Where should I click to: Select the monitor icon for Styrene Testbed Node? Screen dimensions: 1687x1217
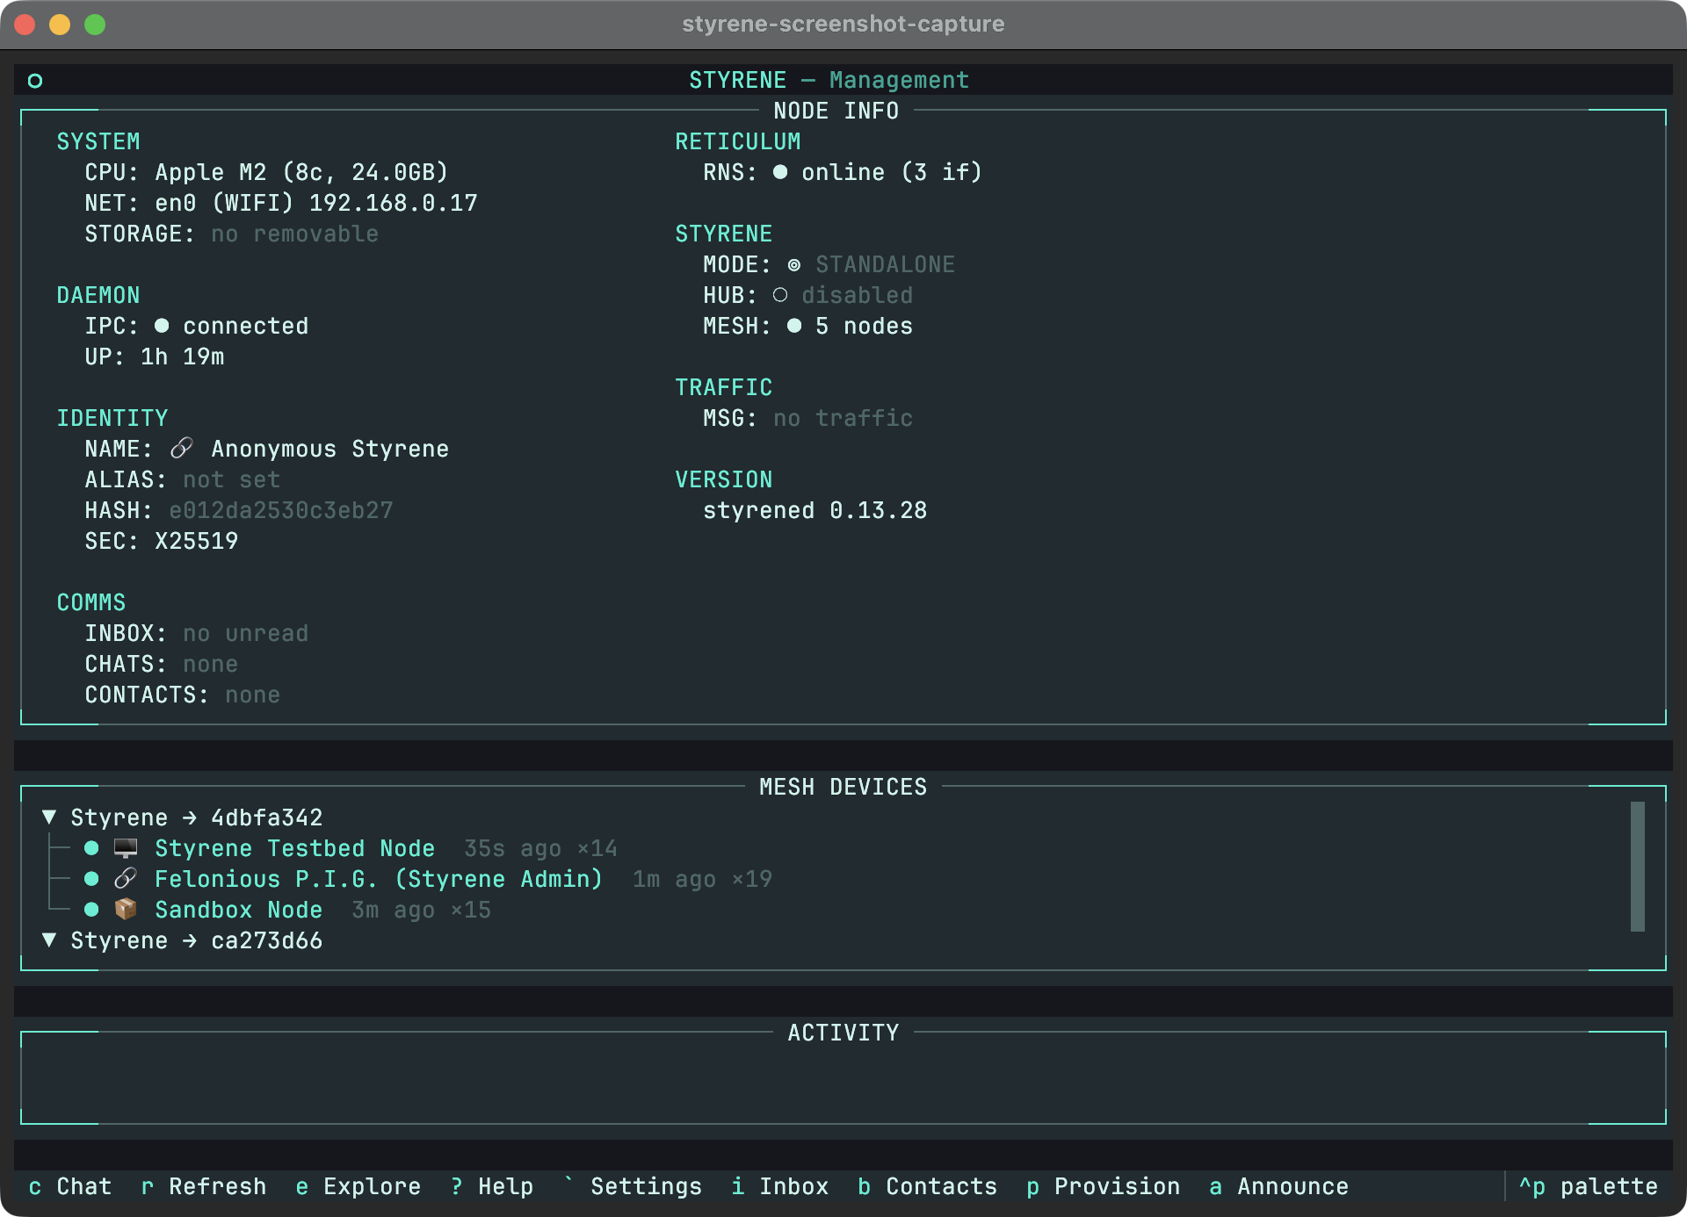pyautogui.click(x=126, y=847)
